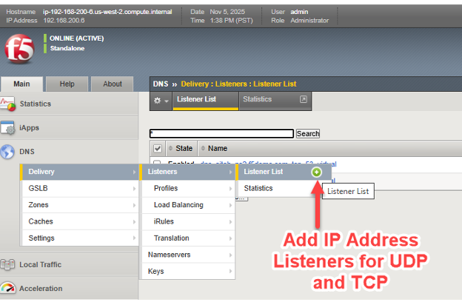Expand arrow beside Translation
The width and height of the screenshot is (462, 305).
click(x=231, y=238)
